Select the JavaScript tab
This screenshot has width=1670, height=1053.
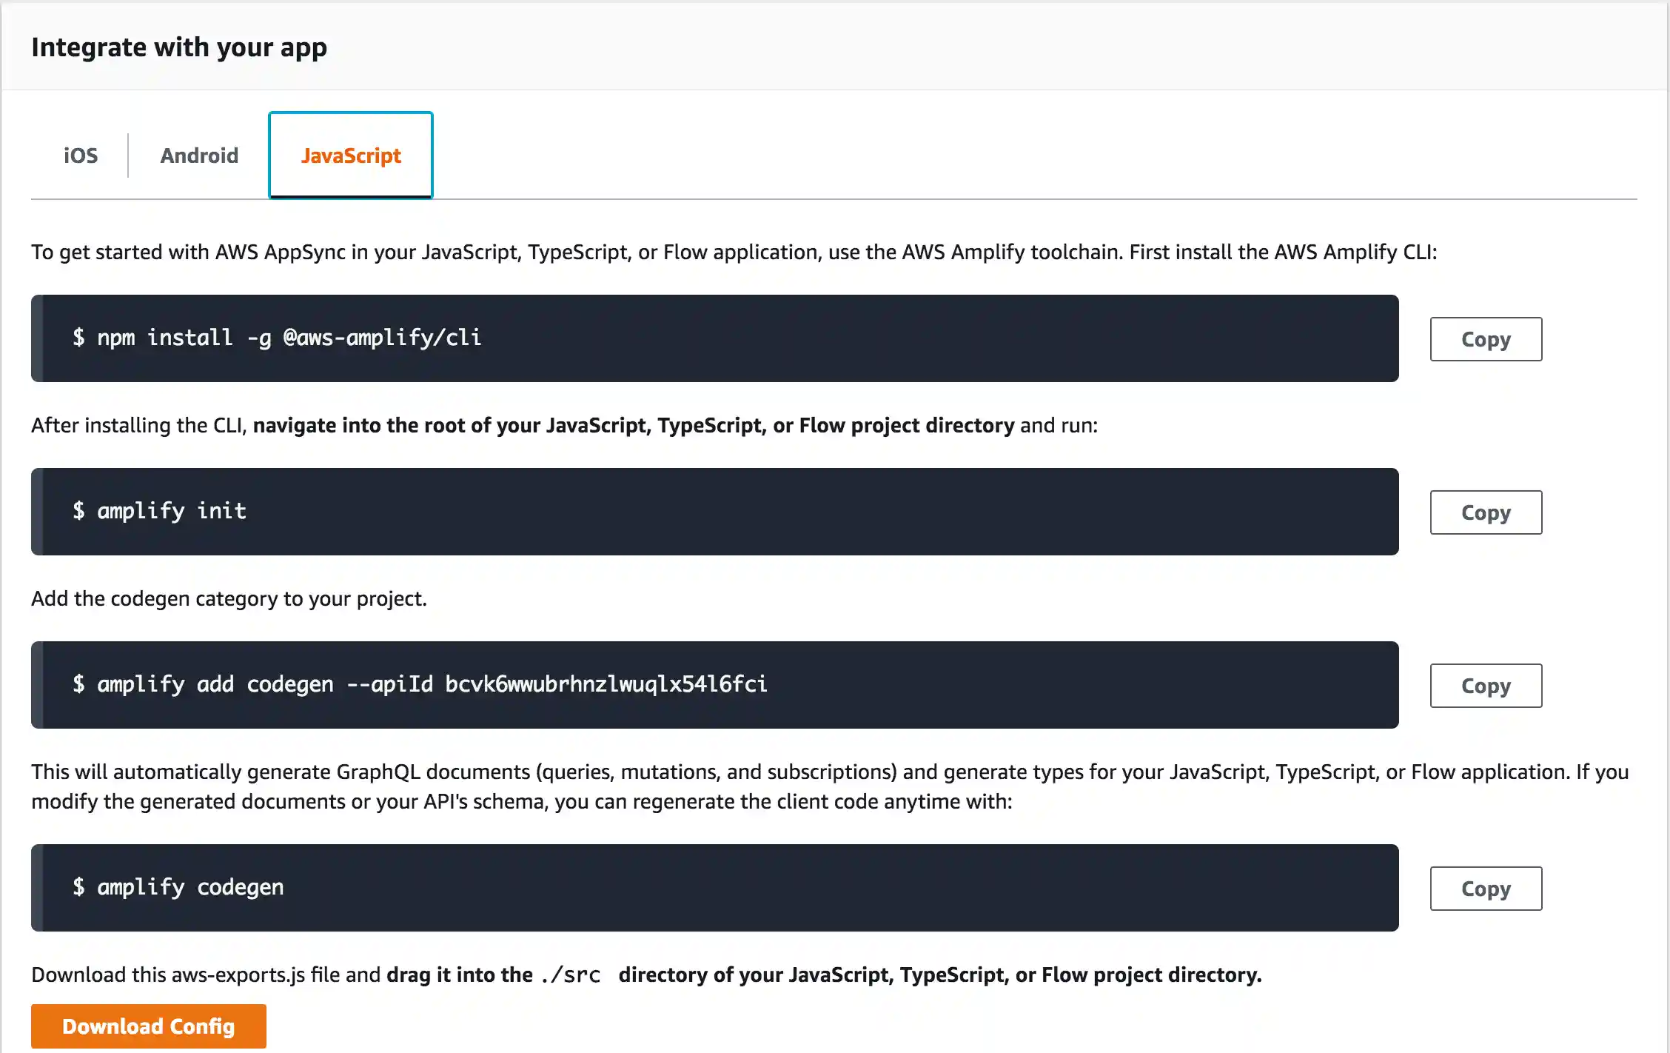(x=350, y=155)
